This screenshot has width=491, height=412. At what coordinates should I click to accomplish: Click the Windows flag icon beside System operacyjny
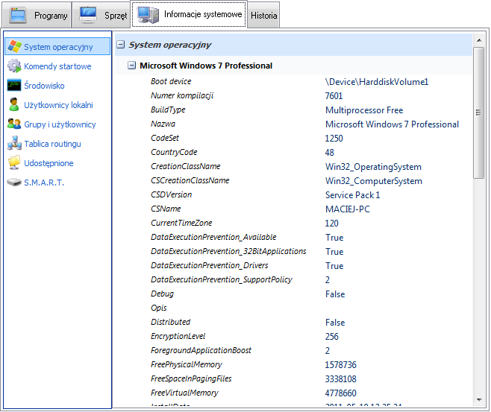tap(14, 46)
